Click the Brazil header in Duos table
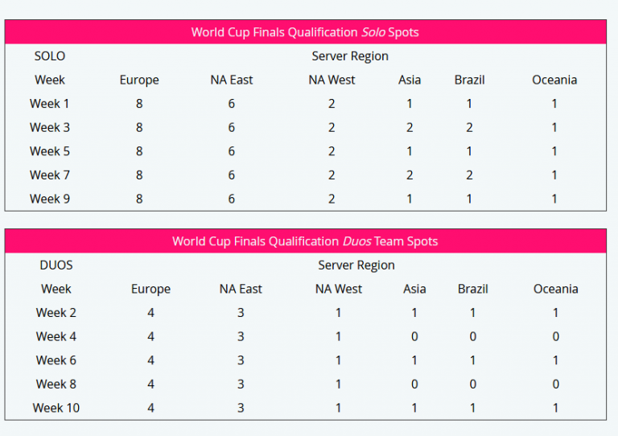The image size is (618, 436). coord(473,289)
